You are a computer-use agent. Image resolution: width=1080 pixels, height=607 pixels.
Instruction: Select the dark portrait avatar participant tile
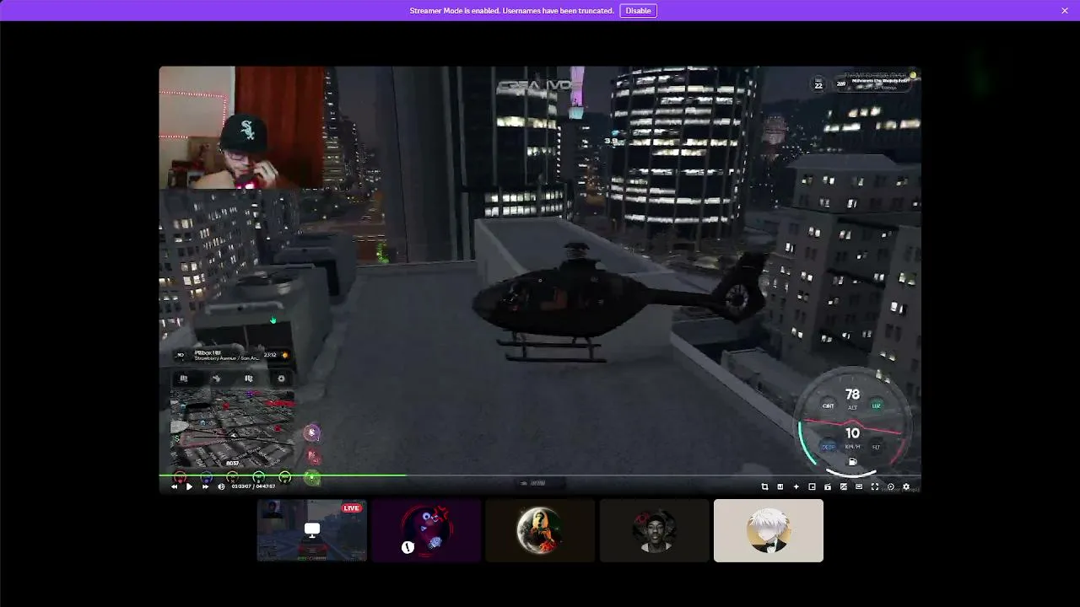point(655,530)
